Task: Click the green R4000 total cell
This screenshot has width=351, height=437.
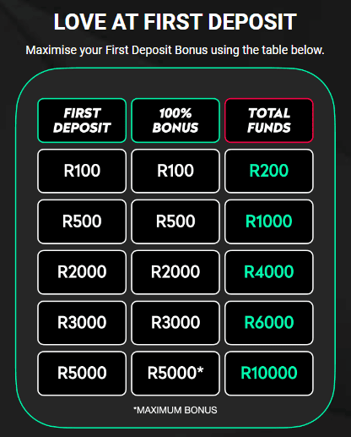Action: 269,272
